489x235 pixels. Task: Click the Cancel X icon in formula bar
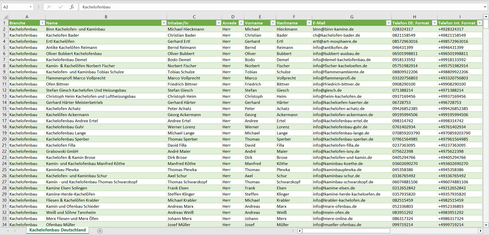coord(49,7)
